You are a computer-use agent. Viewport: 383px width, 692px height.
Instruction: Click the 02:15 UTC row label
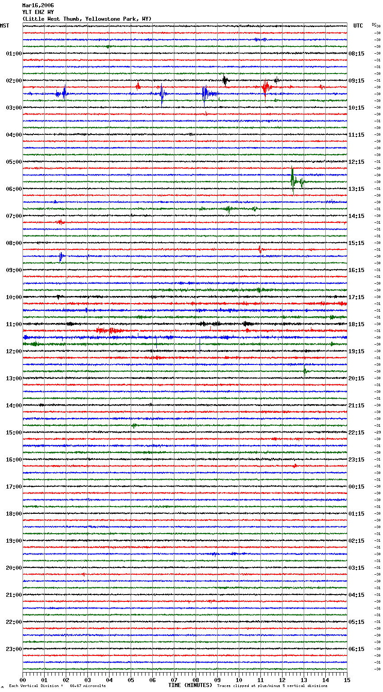tap(356, 541)
